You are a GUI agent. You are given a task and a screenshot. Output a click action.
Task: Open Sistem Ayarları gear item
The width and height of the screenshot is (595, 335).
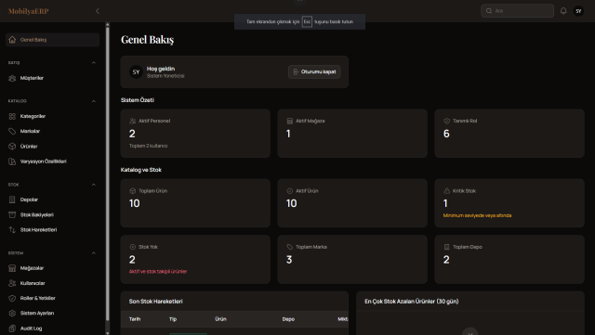pos(52,313)
